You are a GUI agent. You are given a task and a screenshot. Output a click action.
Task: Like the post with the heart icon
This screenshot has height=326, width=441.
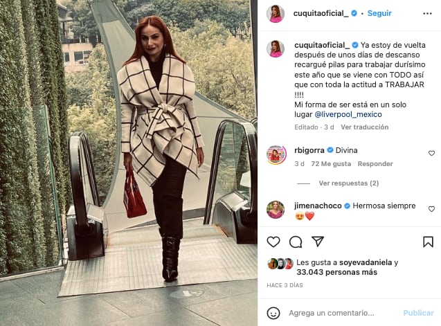coord(273,242)
